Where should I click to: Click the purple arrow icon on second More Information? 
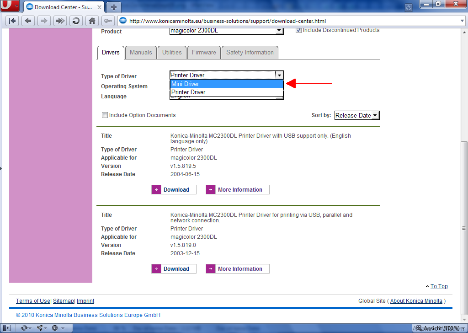point(210,269)
